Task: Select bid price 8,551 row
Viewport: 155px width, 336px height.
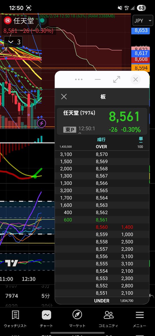Action: (102, 293)
